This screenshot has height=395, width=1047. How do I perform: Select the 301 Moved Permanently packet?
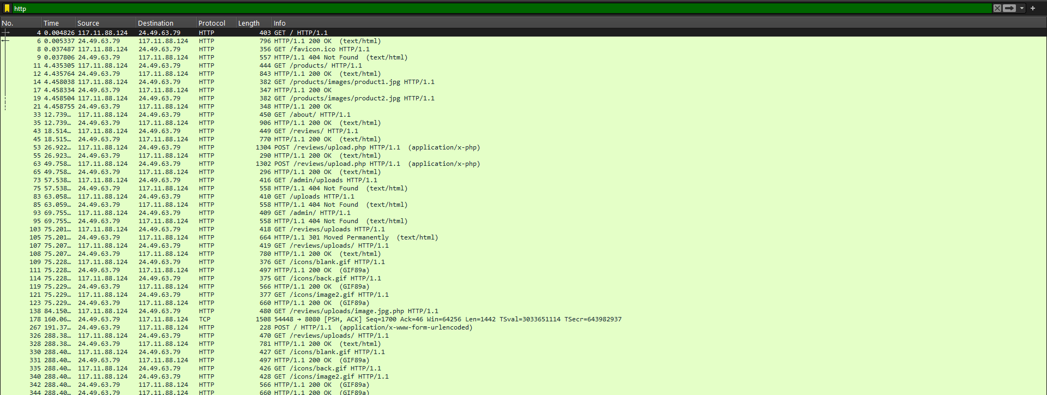pos(523,237)
